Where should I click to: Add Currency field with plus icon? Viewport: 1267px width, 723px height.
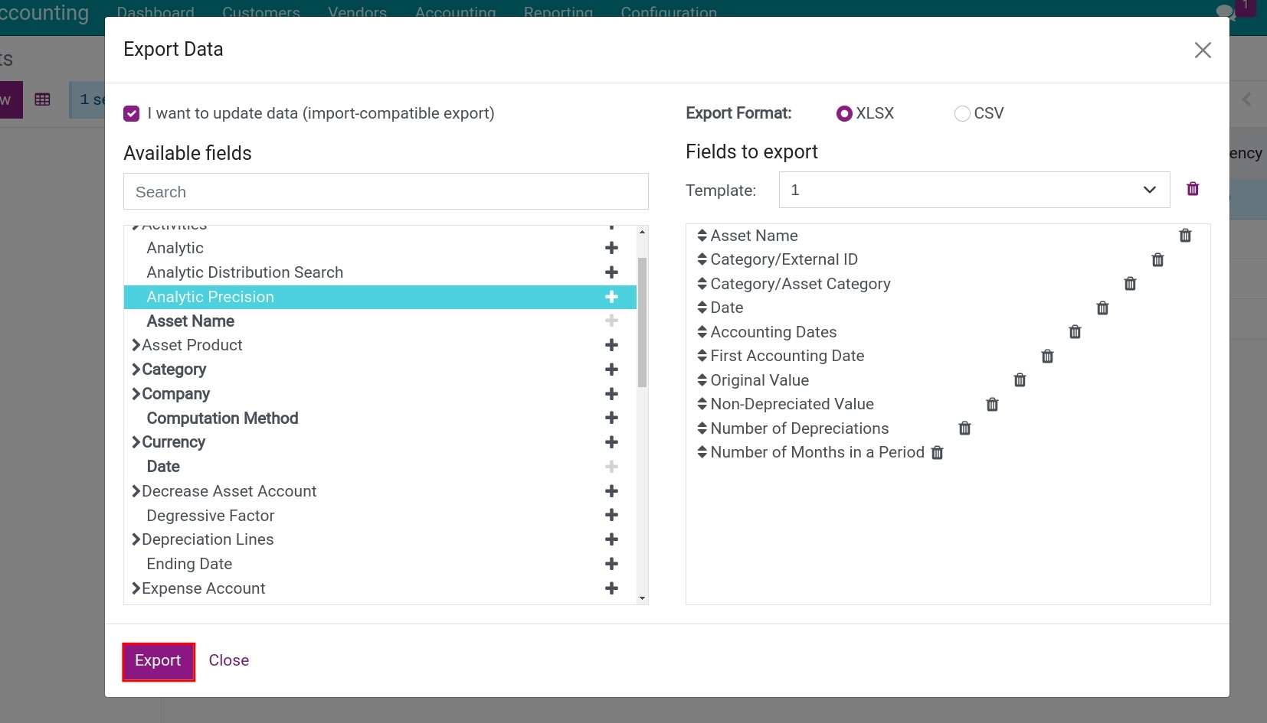(x=611, y=442)
